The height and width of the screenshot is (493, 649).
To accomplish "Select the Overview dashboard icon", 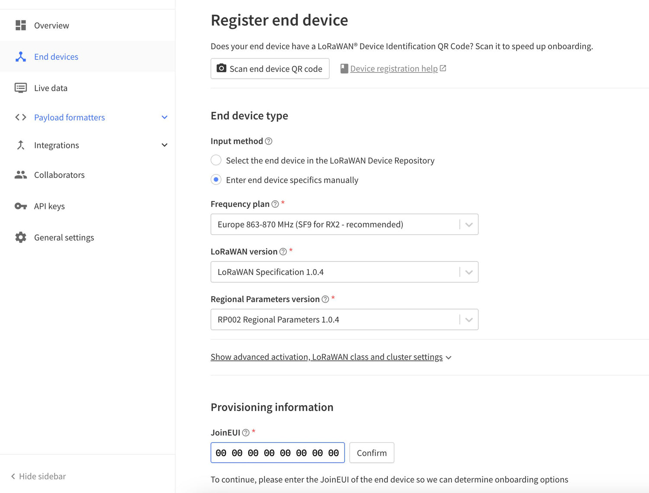I will pyautogui.click(x=20, y=25).
